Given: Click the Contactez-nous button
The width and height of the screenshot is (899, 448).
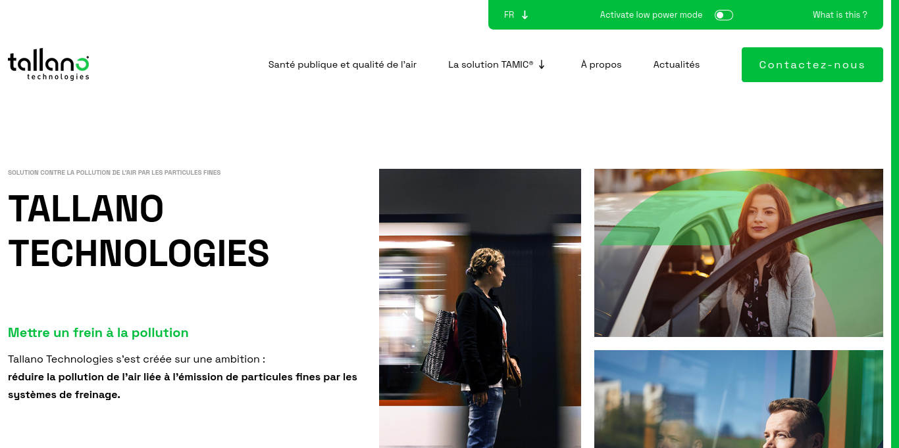Looking at the screenshot, I should [x=812, y=64].
